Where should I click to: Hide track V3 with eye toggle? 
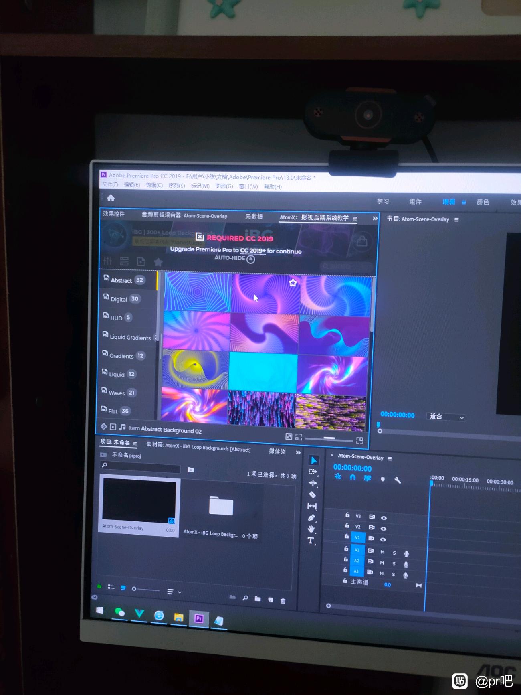(384, 518)
